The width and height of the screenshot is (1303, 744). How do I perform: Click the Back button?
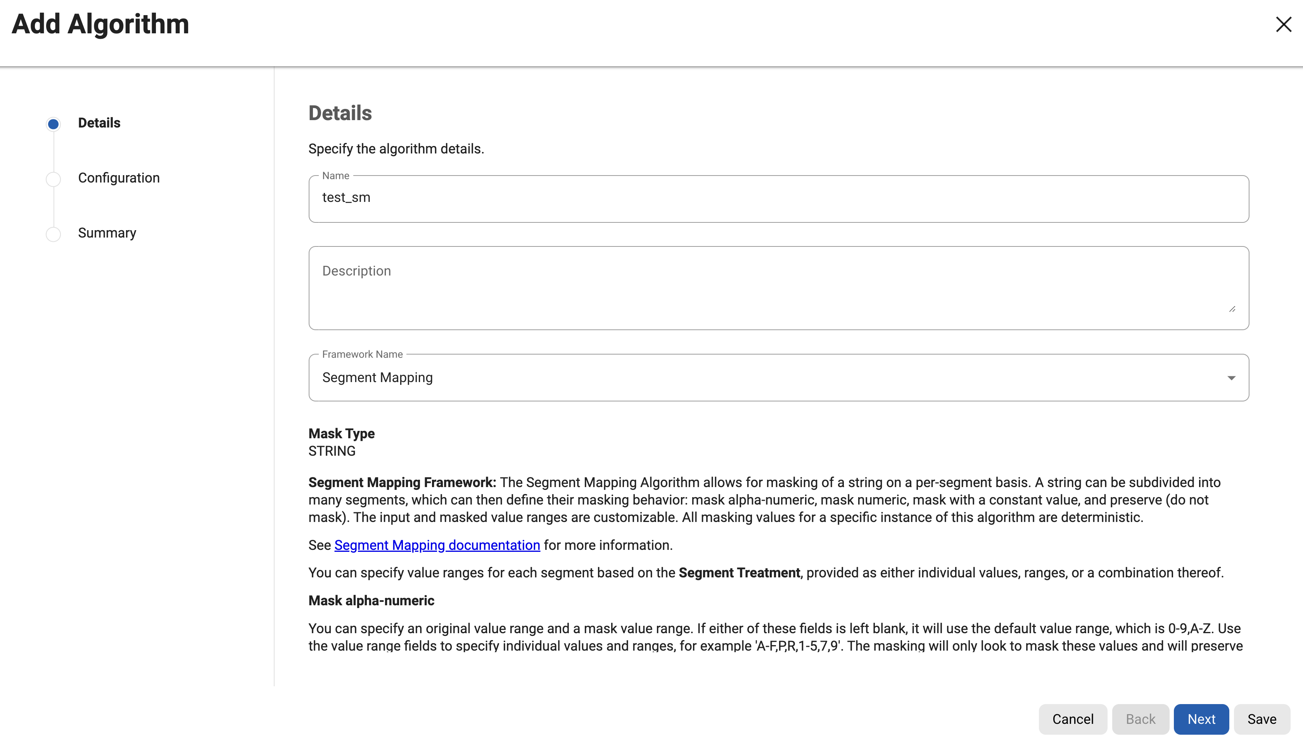pyautogui.click(x=1140, y=719)
